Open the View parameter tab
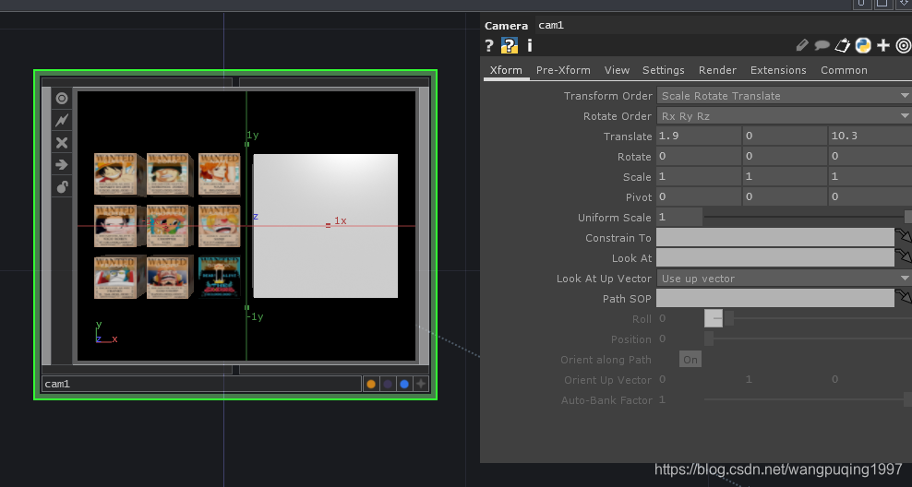The image size is (912, 487). 617,70
